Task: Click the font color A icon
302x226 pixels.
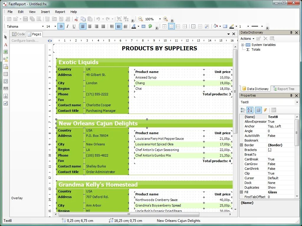Action: click(134, 26)
